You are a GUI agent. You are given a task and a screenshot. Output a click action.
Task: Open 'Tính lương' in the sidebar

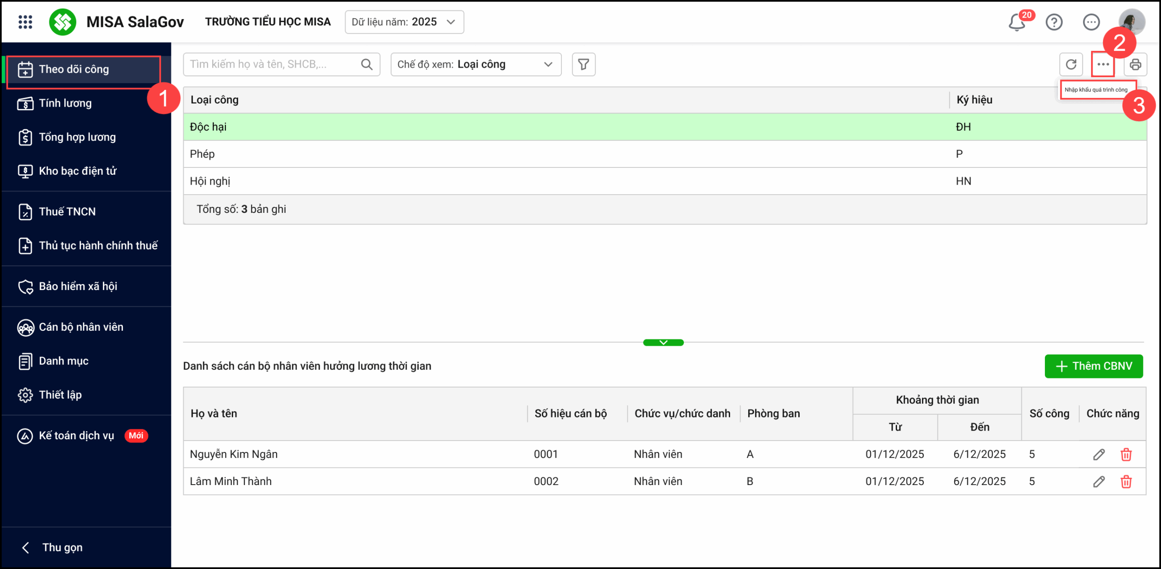[65, 103]
